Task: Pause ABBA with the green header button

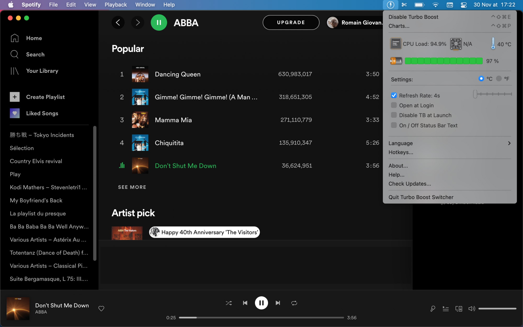Action: tap(159, 22)
